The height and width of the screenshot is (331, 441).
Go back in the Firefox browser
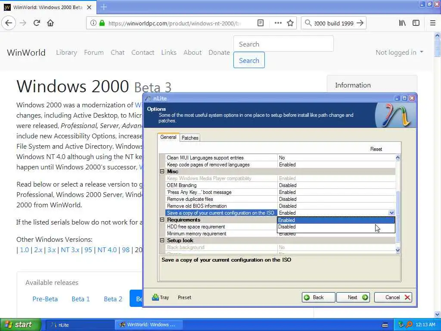(9, 23)
